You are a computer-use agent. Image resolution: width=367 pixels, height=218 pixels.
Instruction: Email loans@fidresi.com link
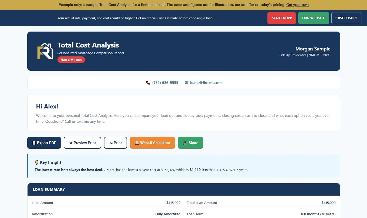pyautogui.click(x=206, y=83)
